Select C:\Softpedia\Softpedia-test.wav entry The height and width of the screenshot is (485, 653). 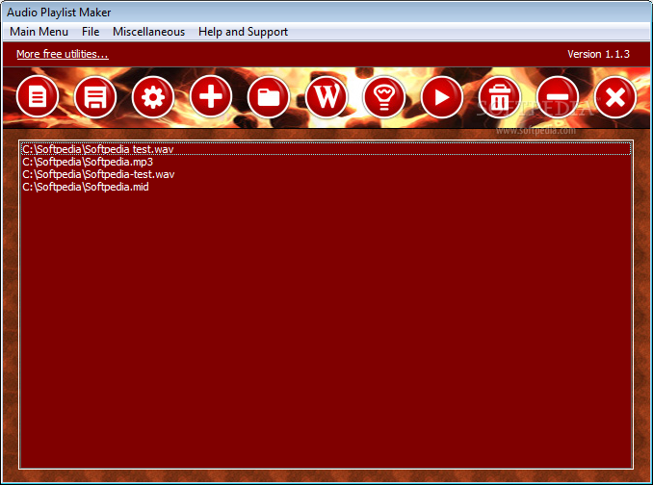pyautogui.click(x=326, y=174)
